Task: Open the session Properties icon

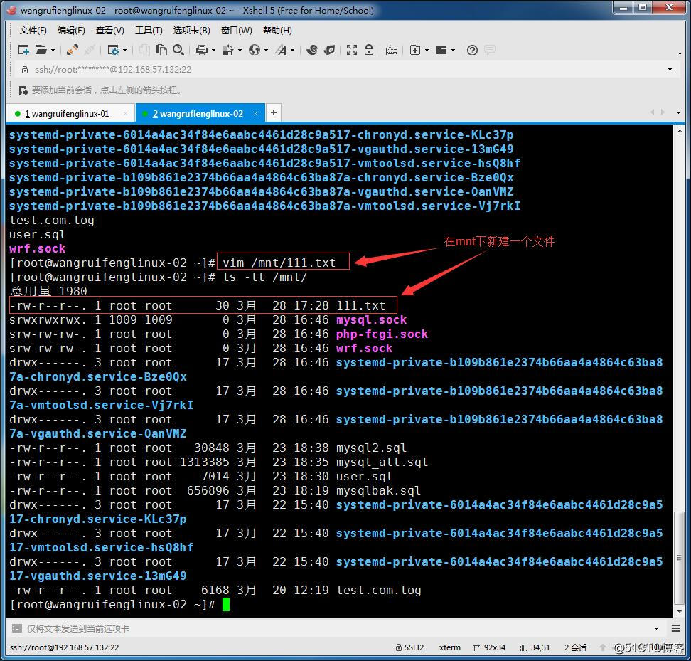Action: (113, 50)
